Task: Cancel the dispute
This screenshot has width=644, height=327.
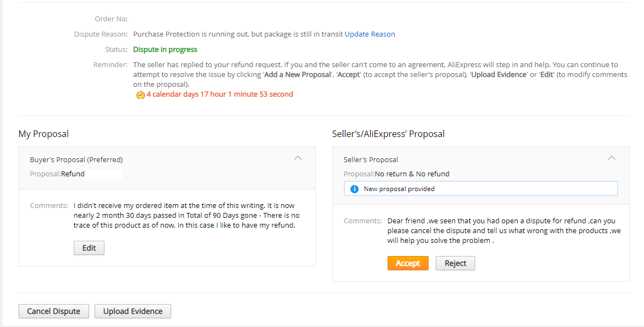Action: click(x=54, y=311)
